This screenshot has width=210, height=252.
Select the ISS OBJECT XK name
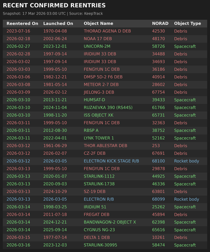coord(99,115)
